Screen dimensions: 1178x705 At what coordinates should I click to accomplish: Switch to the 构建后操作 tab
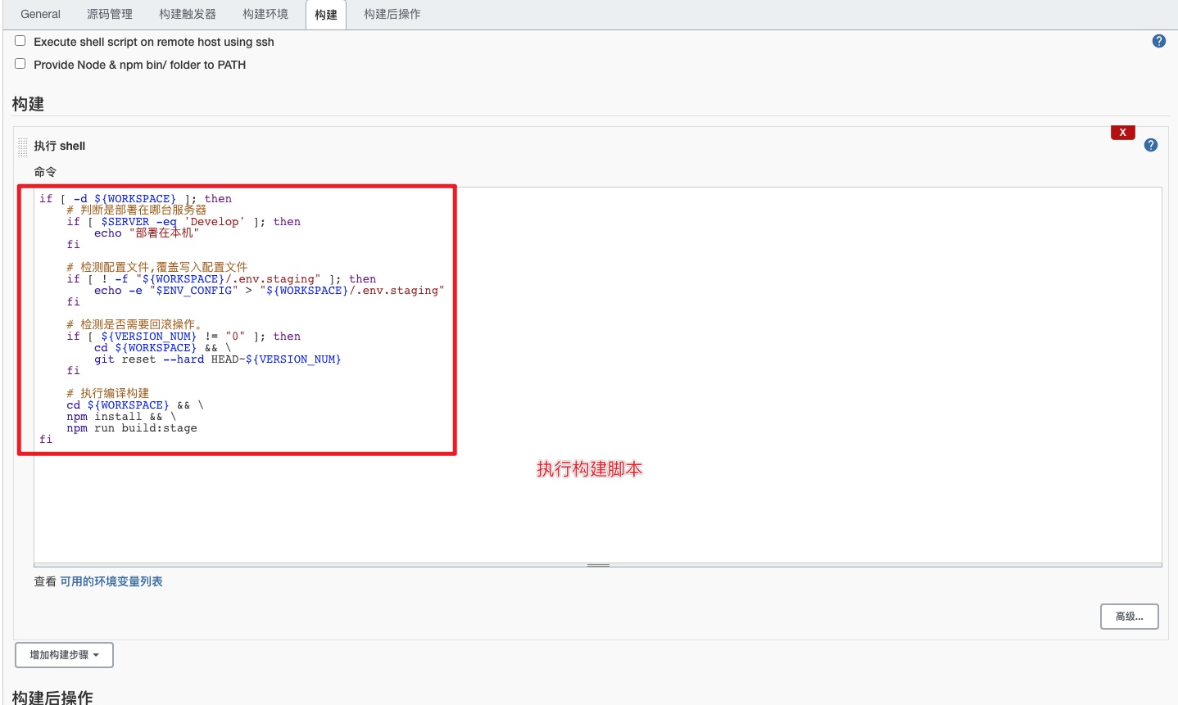coord(392,14)
